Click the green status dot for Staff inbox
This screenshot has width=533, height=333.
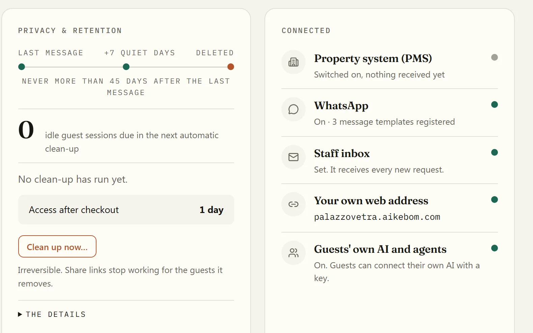[x=495, y=152]
